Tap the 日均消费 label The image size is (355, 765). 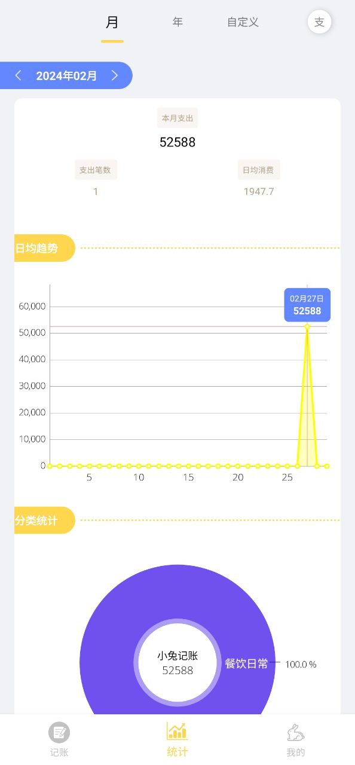[x=258, y=170]
